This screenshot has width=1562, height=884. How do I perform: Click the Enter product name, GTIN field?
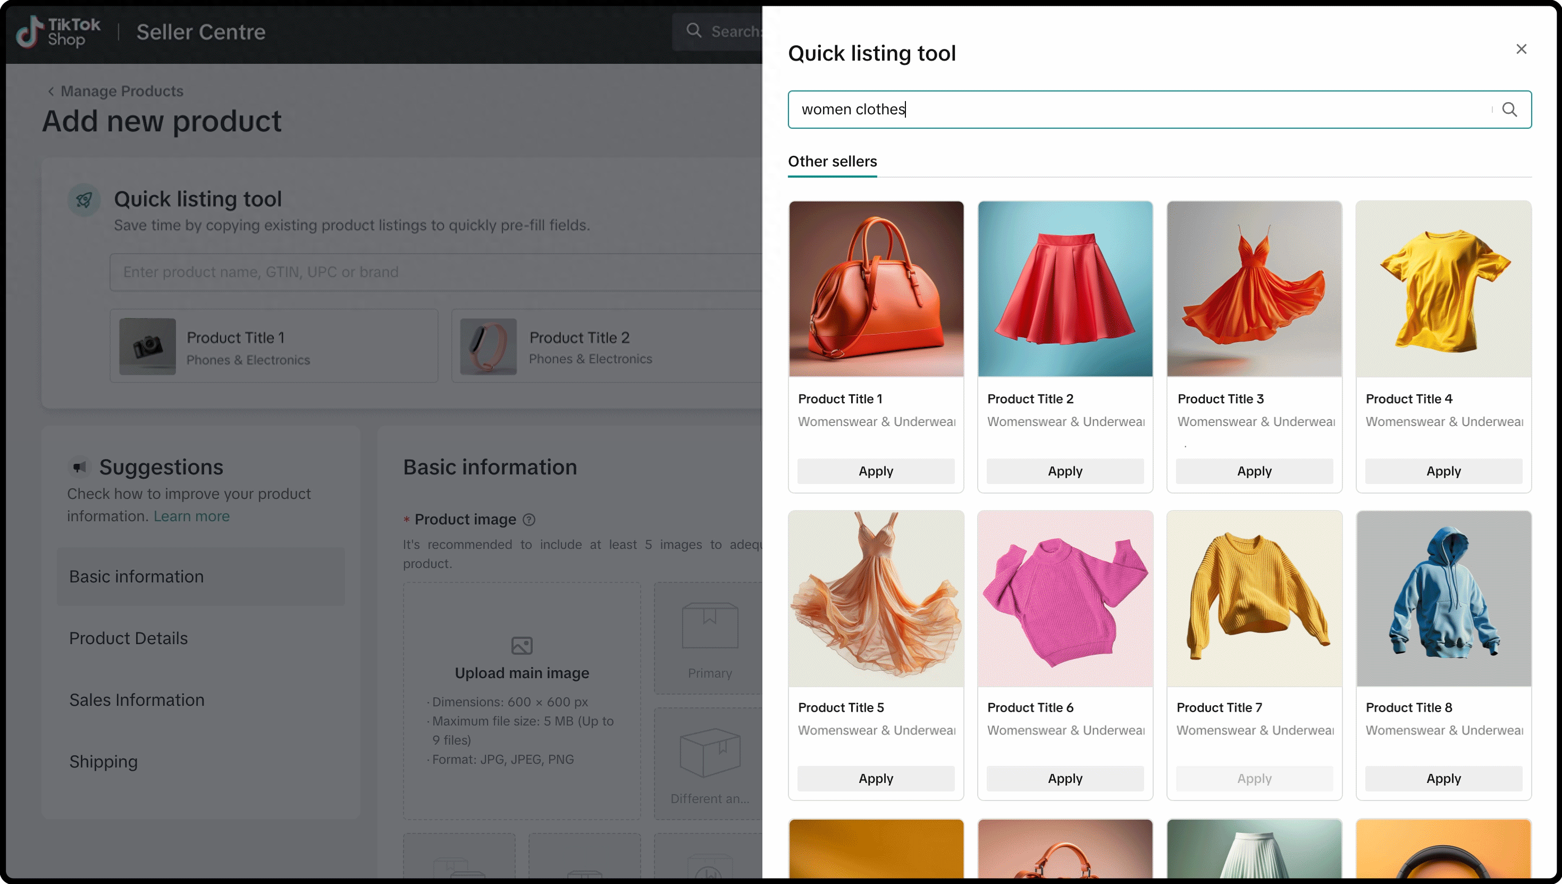point(436,272)
